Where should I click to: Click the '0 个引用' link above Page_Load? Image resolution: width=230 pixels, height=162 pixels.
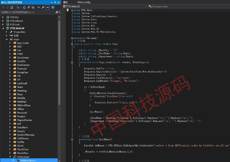point(84,59)
